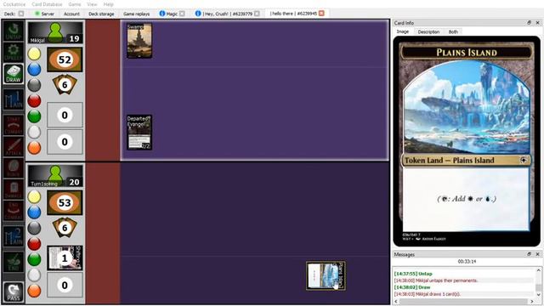Screen dimensions: 544x306
Task: Close the Magic room tab
Action: click(182, 14)
